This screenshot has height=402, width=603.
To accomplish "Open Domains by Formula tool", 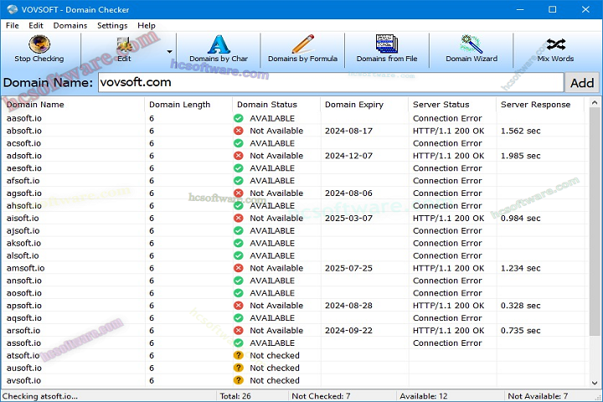I will [302, 49].
